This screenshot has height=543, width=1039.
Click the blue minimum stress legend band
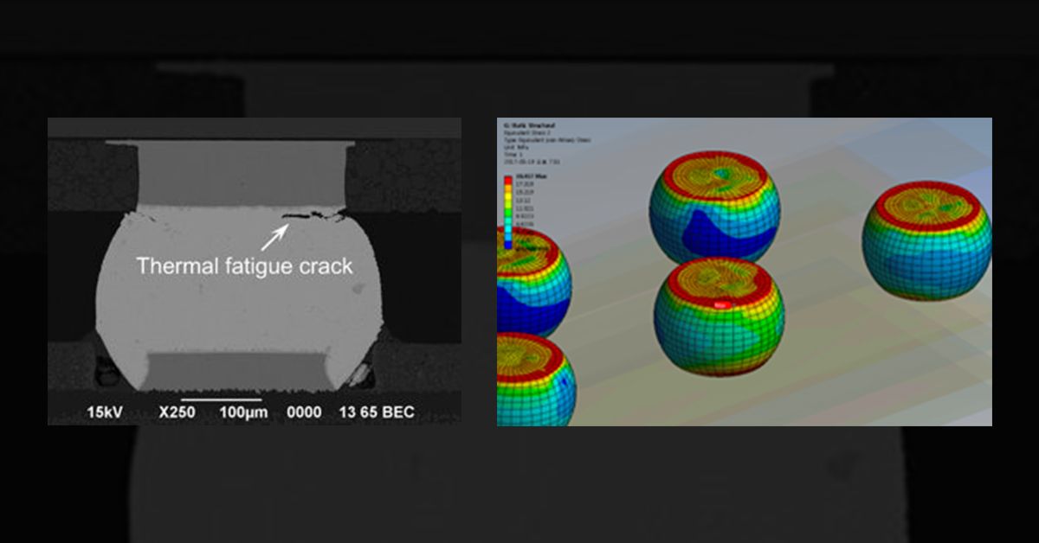(507, 245)
